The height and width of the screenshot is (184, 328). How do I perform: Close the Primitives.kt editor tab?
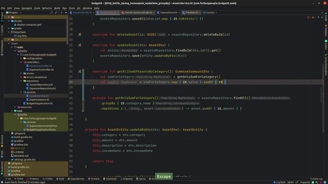[x=199, y=13]
